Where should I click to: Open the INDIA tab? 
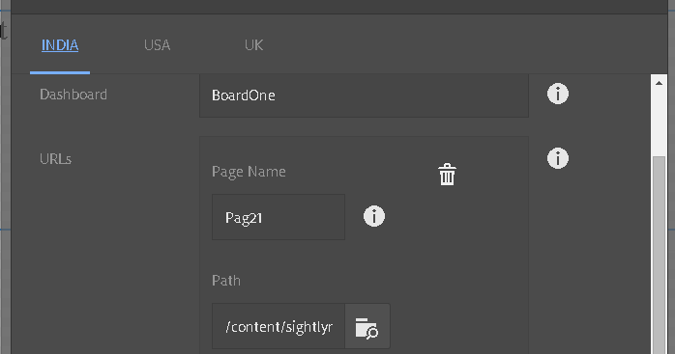point(60,45)
